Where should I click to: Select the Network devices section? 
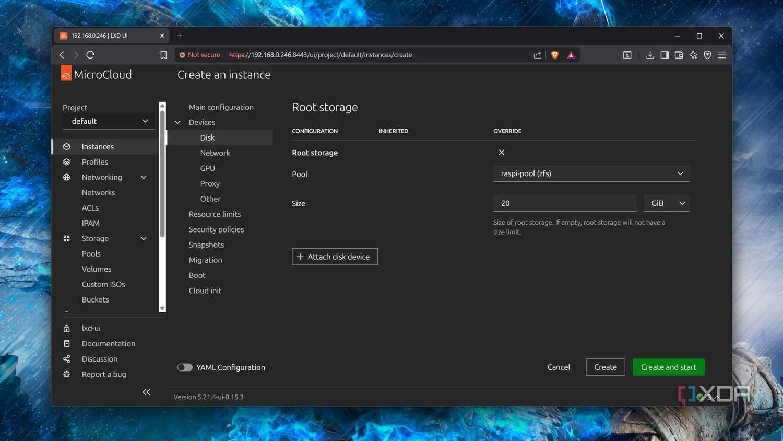click(x=215, y=153)
